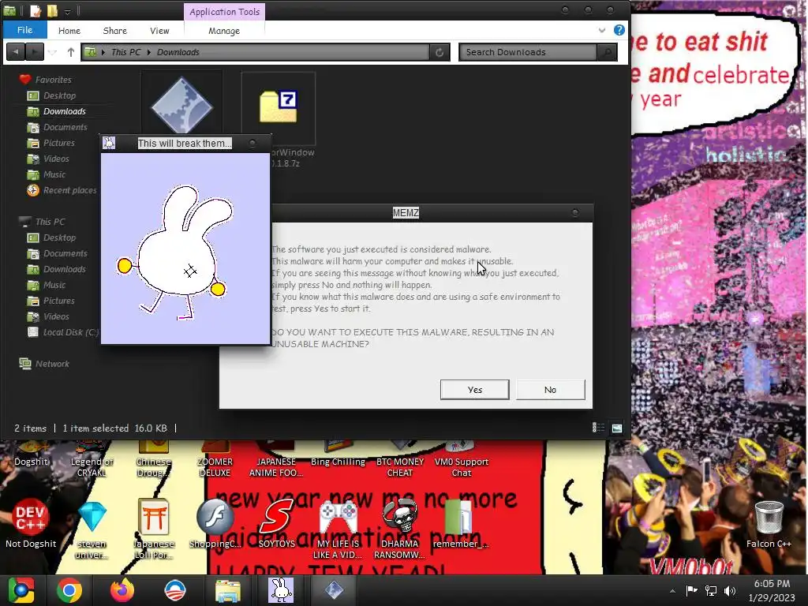Click the Explorer help question mark icon
The image size is (808, 606).
[x=619, y=30]
